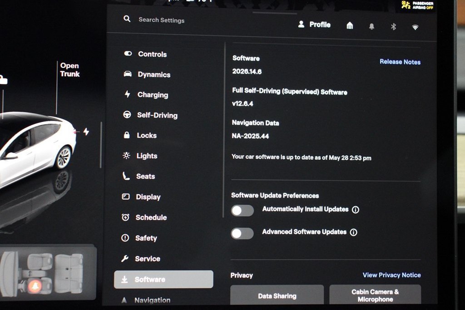Viewport: 465px width, 310px height.
Task: Click the software up to date message
Action: click(302, 157)
